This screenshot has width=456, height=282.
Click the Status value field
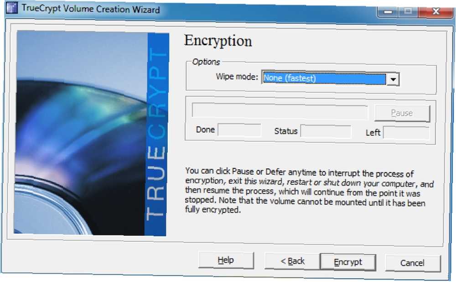(x=326, y=131)
